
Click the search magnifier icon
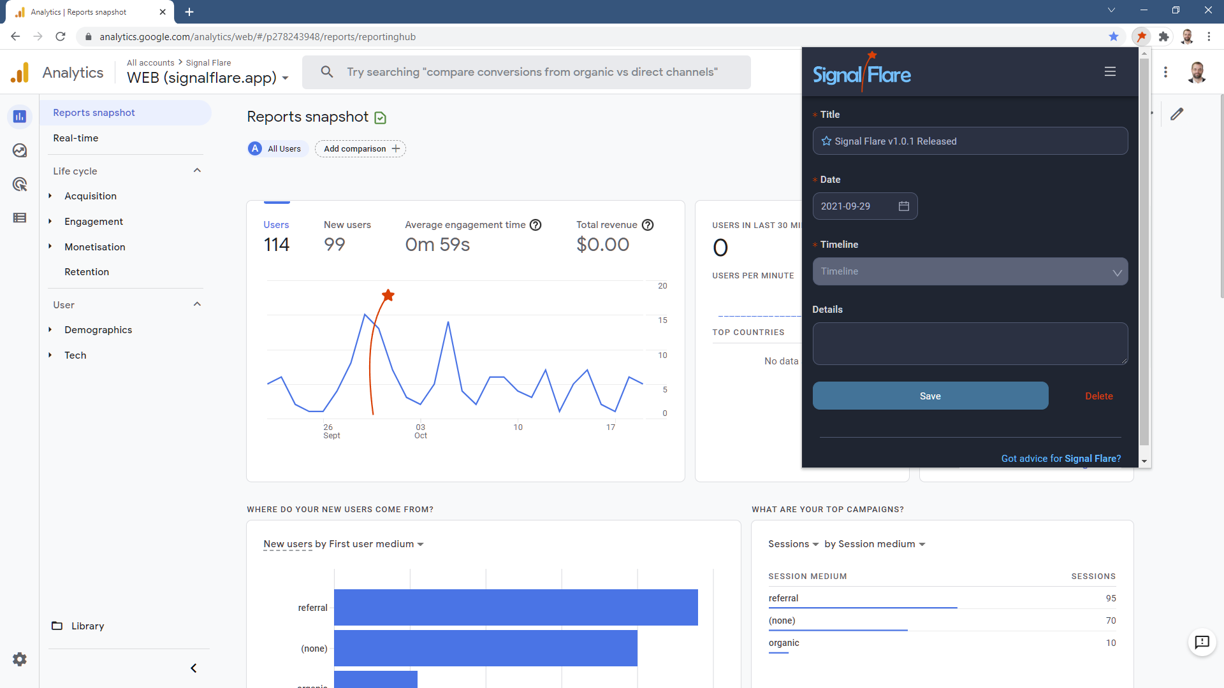[x=327, y=72]
